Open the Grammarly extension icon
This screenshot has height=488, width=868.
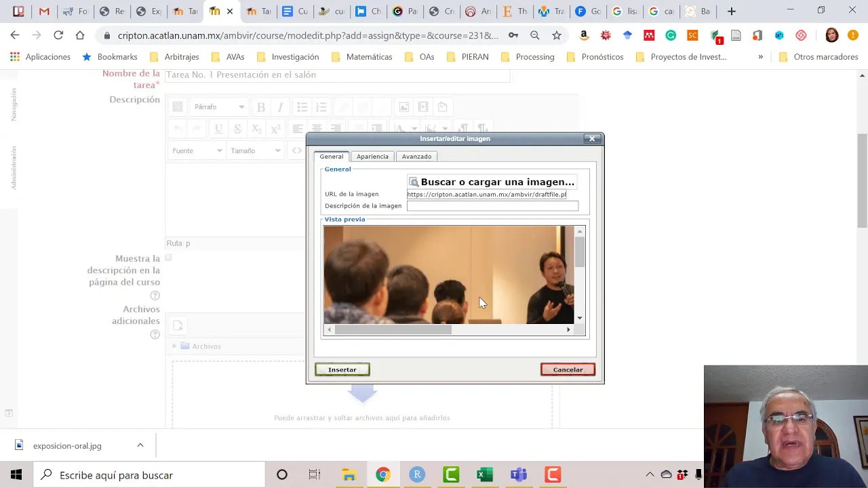[671, 35]
